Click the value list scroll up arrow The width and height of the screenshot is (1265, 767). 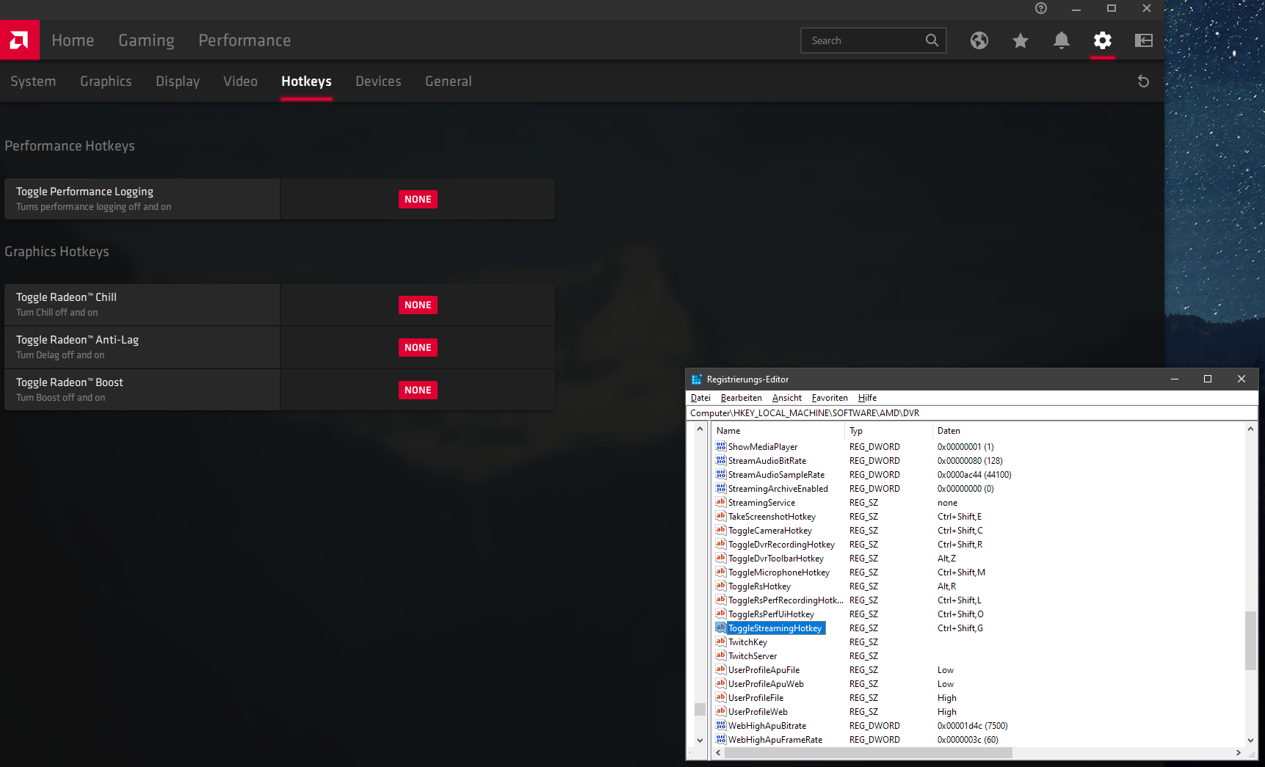tap(1250, 429)
